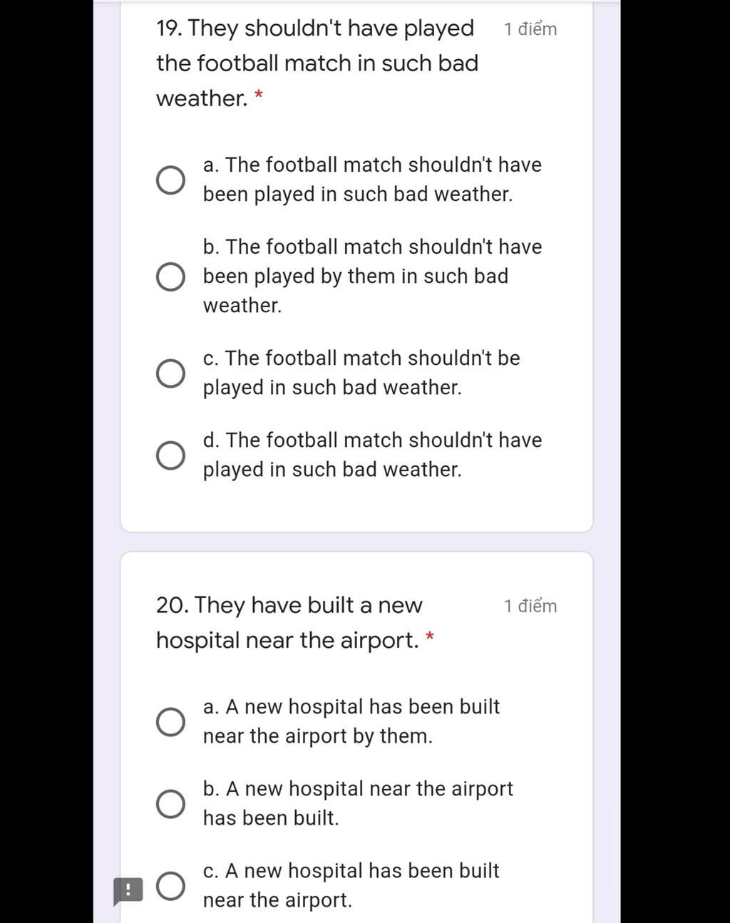Select radio circle for question 20 option a
730x923 pixels.
[170, 721]
